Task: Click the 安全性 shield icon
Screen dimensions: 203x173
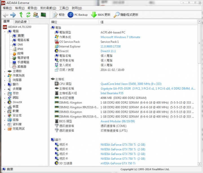Action: (10, 116)
